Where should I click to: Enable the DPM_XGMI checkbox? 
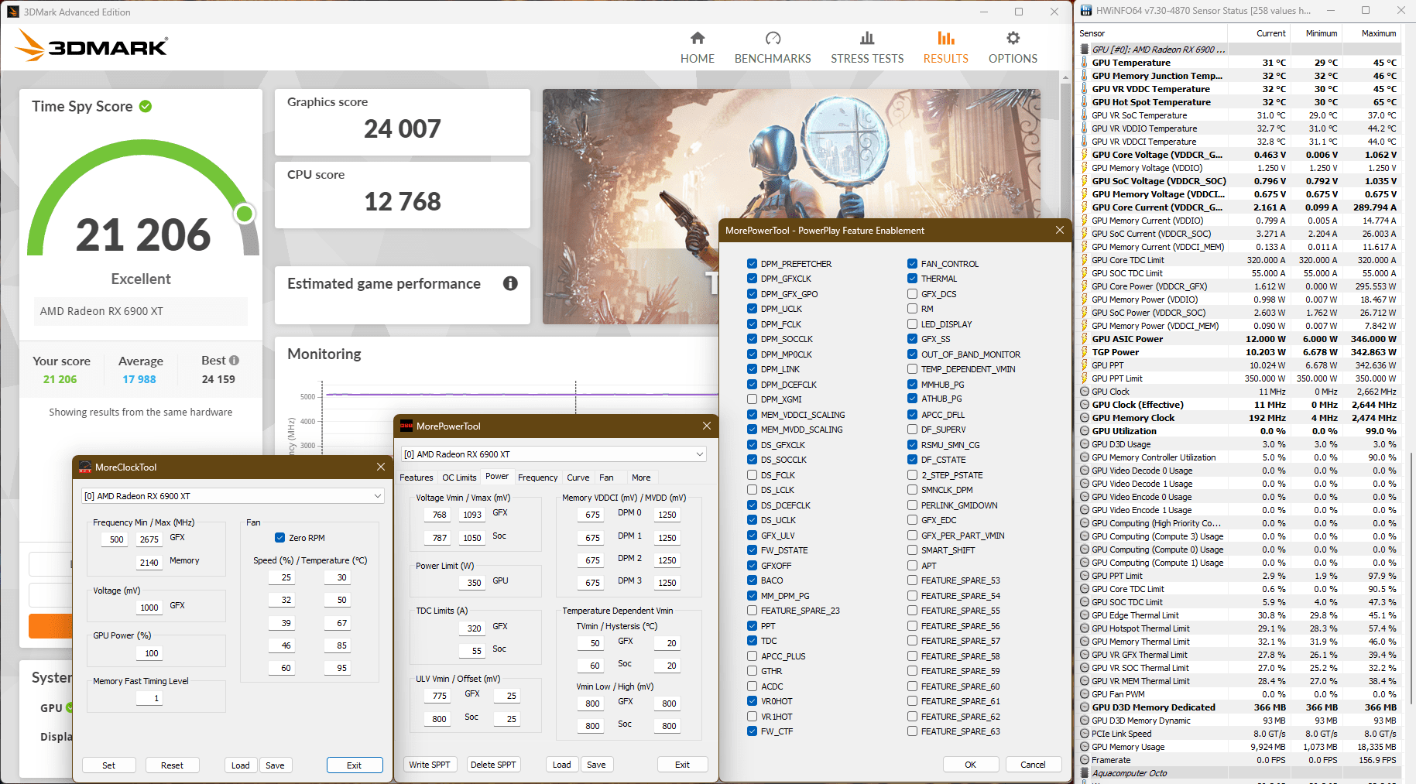coord(753,399)
